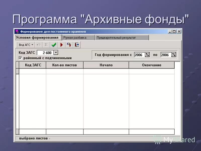The width and height of the screenshot is (201, 151).
Task: Select the green checkmark confirm icon
Action: (x=54, y=45)
